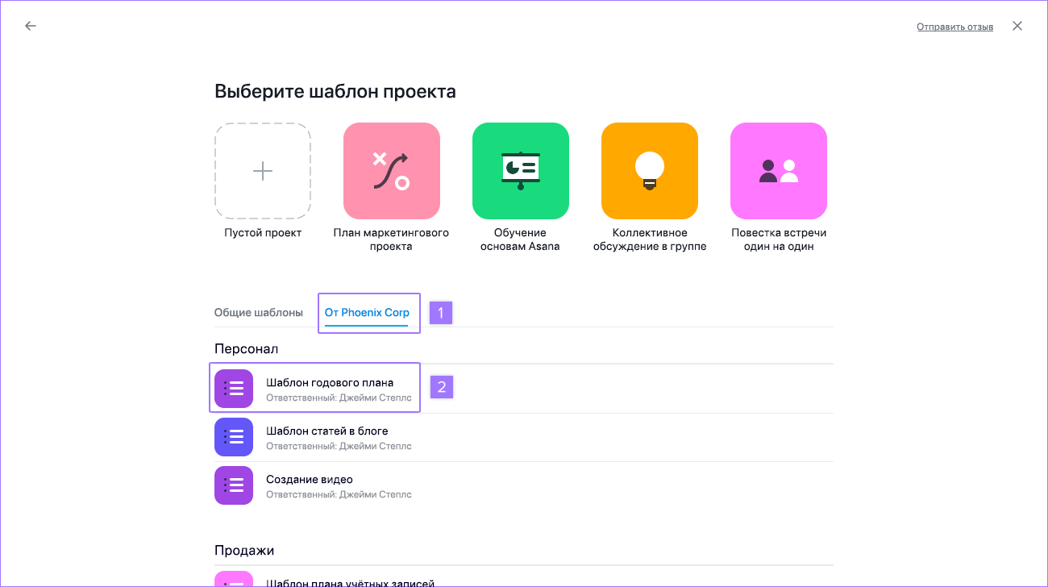Switch to the От Phoenix Corp tab
The height and width of the screenshot is (587, 1048).
click(x=367, y=312)
